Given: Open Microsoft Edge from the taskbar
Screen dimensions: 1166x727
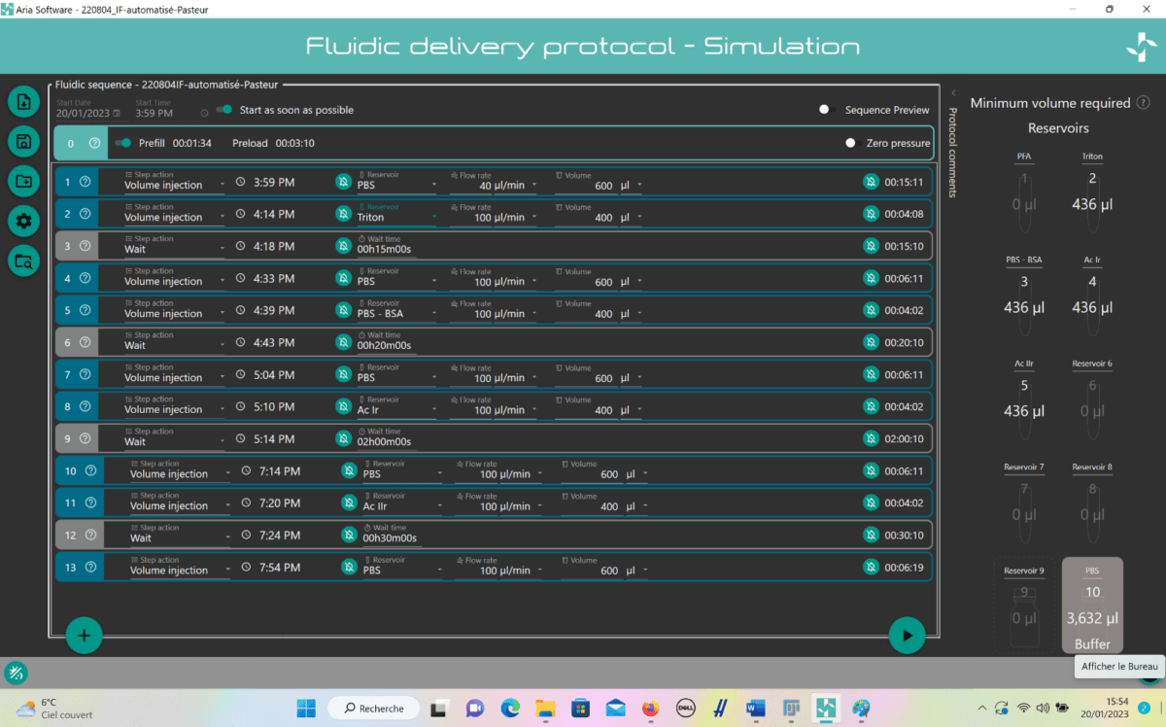Looking at the screenshot, I should tap(509, 708).
